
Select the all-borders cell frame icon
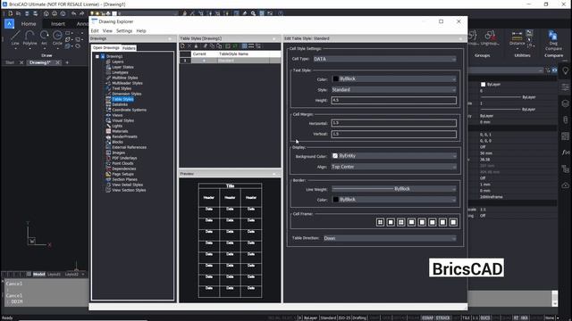[x=380, y=222]
